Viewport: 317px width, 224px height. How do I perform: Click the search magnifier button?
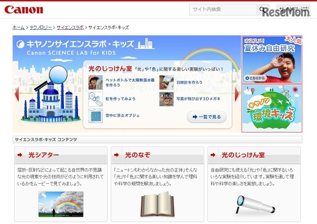click(263, 9)
